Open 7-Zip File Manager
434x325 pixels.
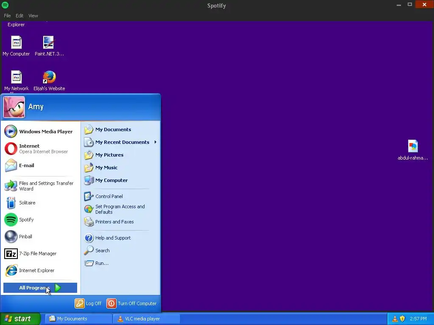click(x=40, y=254)
